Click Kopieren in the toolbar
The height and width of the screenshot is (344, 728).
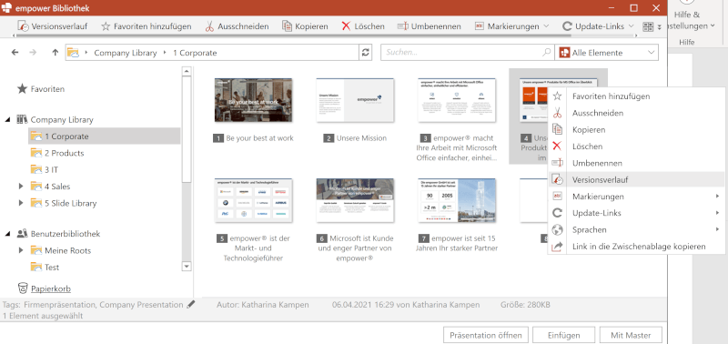(305, 26)
